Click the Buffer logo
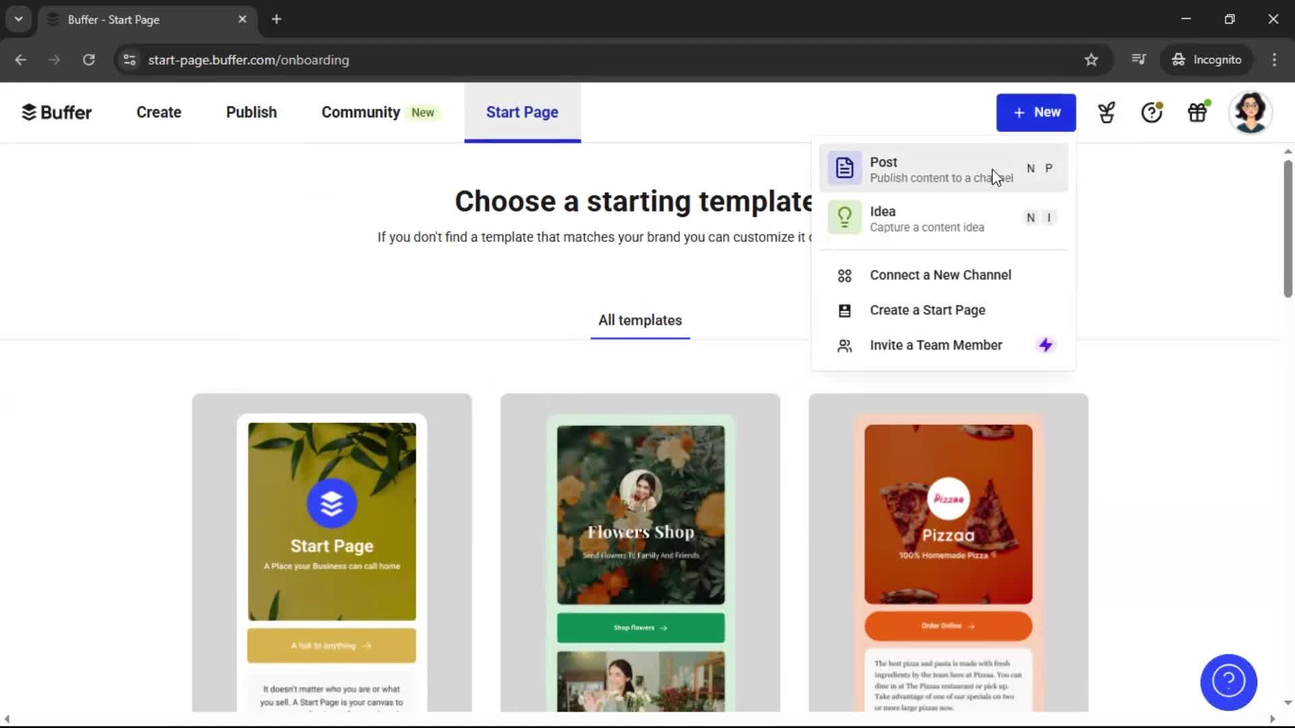1295x728 pixels. [57, 112]
